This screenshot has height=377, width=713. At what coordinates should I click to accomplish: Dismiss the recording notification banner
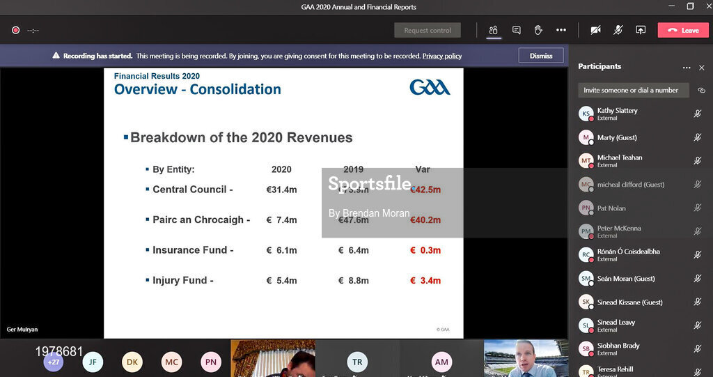541,56
